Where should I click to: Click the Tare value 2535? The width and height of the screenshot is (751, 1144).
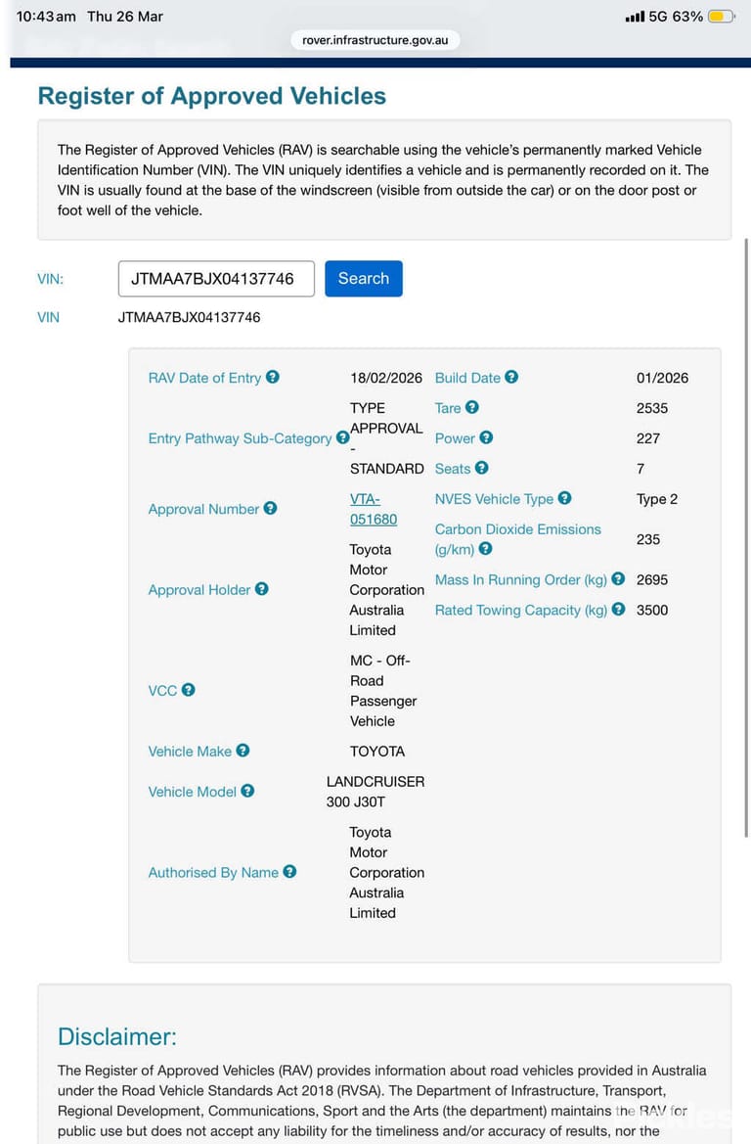pyautogui.click(x=652, y=408)
